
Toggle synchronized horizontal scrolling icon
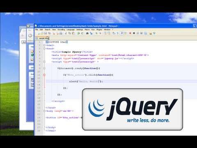(109, 33)
